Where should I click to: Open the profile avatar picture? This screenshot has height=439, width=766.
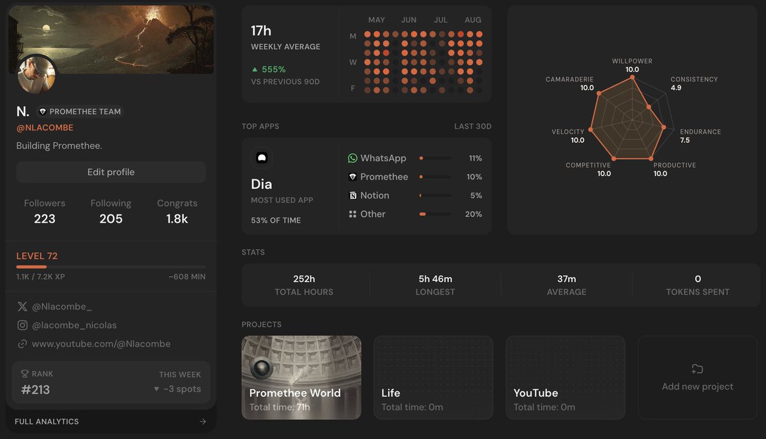click(36, 75)
